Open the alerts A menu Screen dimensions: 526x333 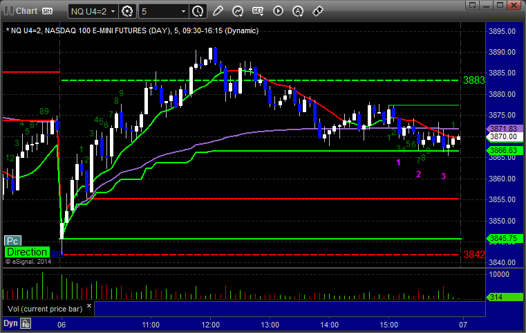pos(298,12)
